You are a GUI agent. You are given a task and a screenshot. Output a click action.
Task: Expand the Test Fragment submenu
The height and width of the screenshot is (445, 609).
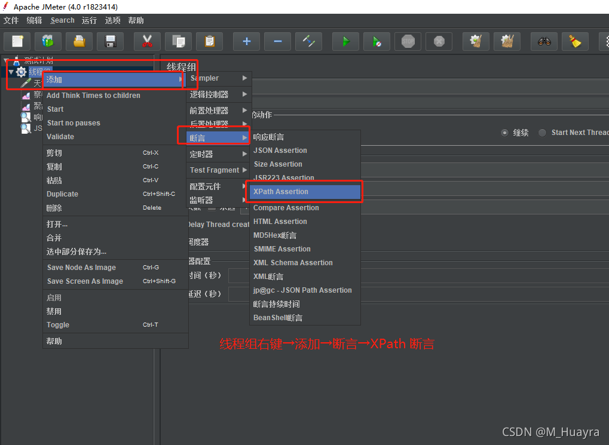click(x=219, y=170)
